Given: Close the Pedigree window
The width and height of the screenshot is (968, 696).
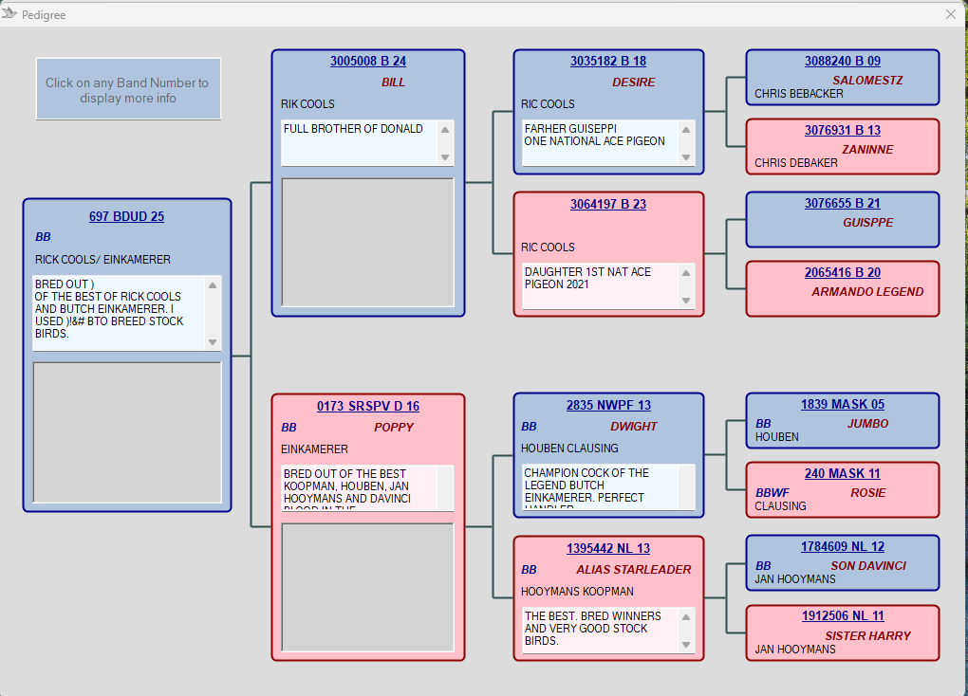Looking at the screenshot, I should click(951, 14).
